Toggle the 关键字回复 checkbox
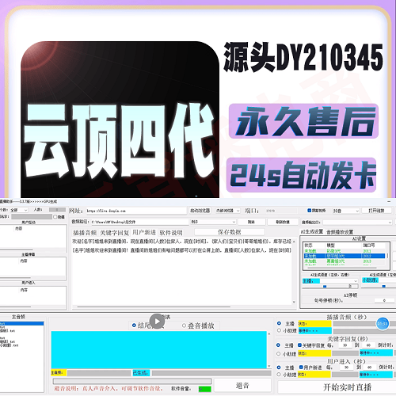396x396 pixels. 300,345
